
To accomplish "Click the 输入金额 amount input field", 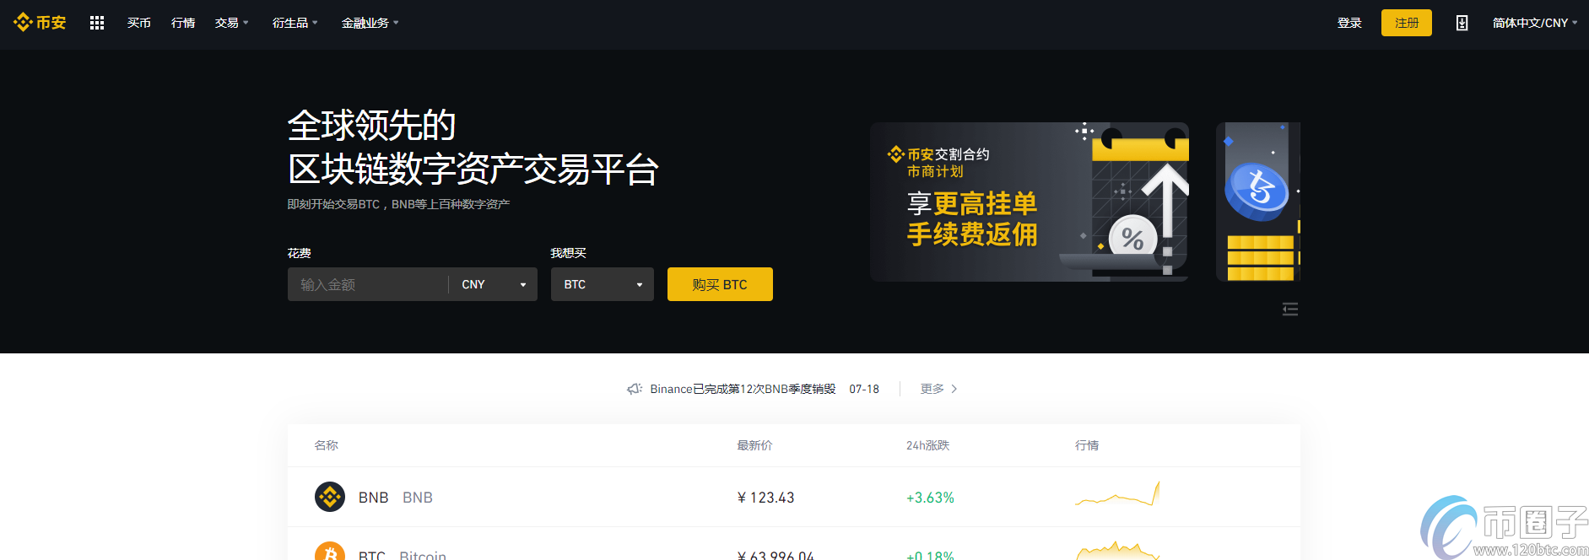I will tap(367, 284).
